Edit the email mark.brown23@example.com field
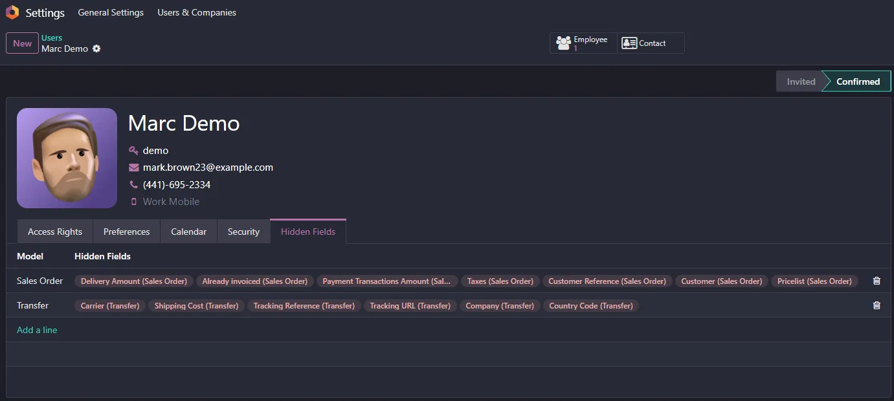 (208, 168)
